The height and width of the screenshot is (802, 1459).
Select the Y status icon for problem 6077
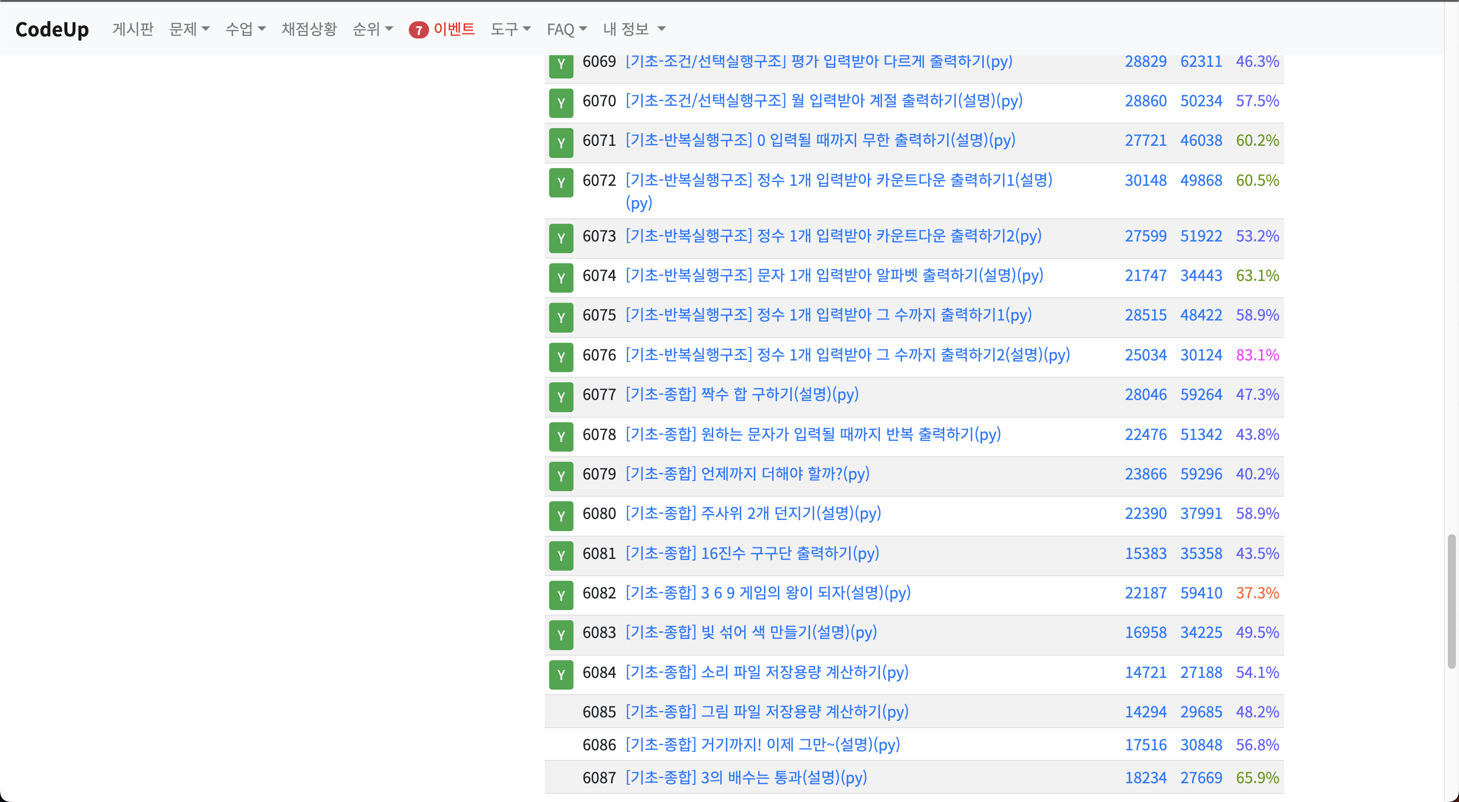click(560, 397)
